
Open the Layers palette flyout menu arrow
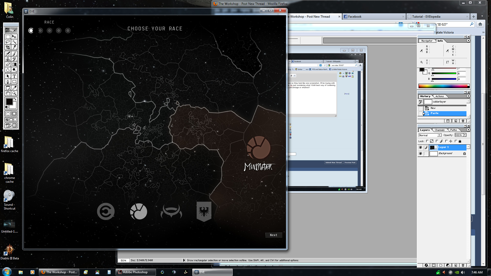(468, 130)
